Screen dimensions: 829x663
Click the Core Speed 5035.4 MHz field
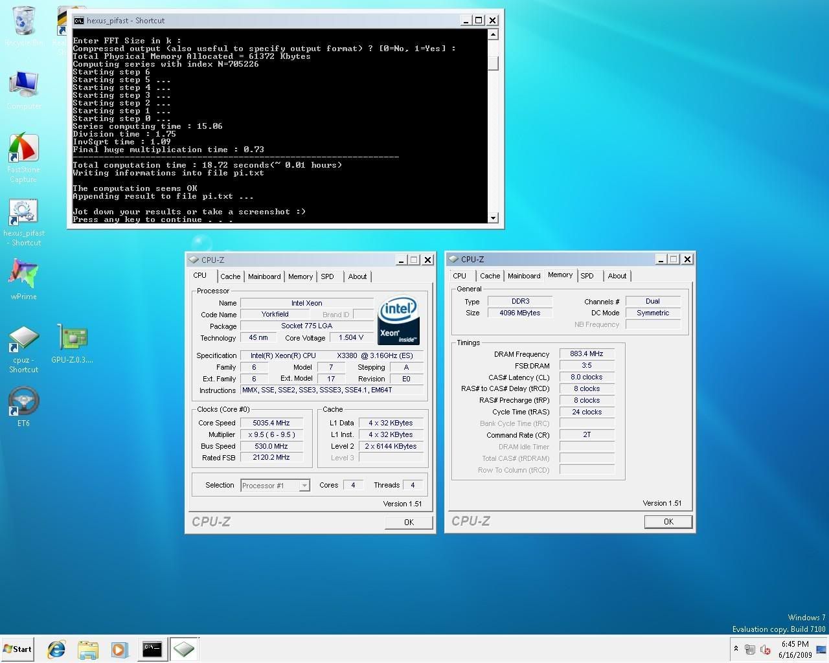point(271,423)
